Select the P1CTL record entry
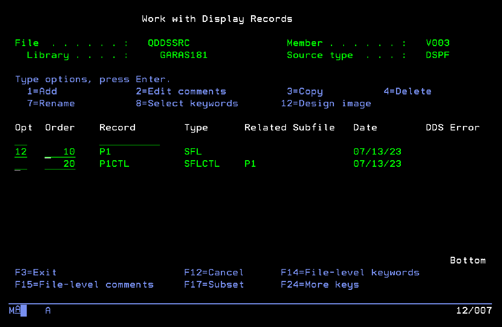502x327 pixels. [x=114, y=163]
